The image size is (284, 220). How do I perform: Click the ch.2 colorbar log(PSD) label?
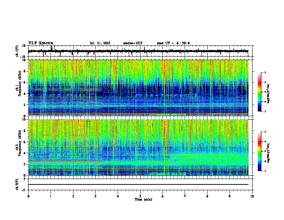coord(269,153)
